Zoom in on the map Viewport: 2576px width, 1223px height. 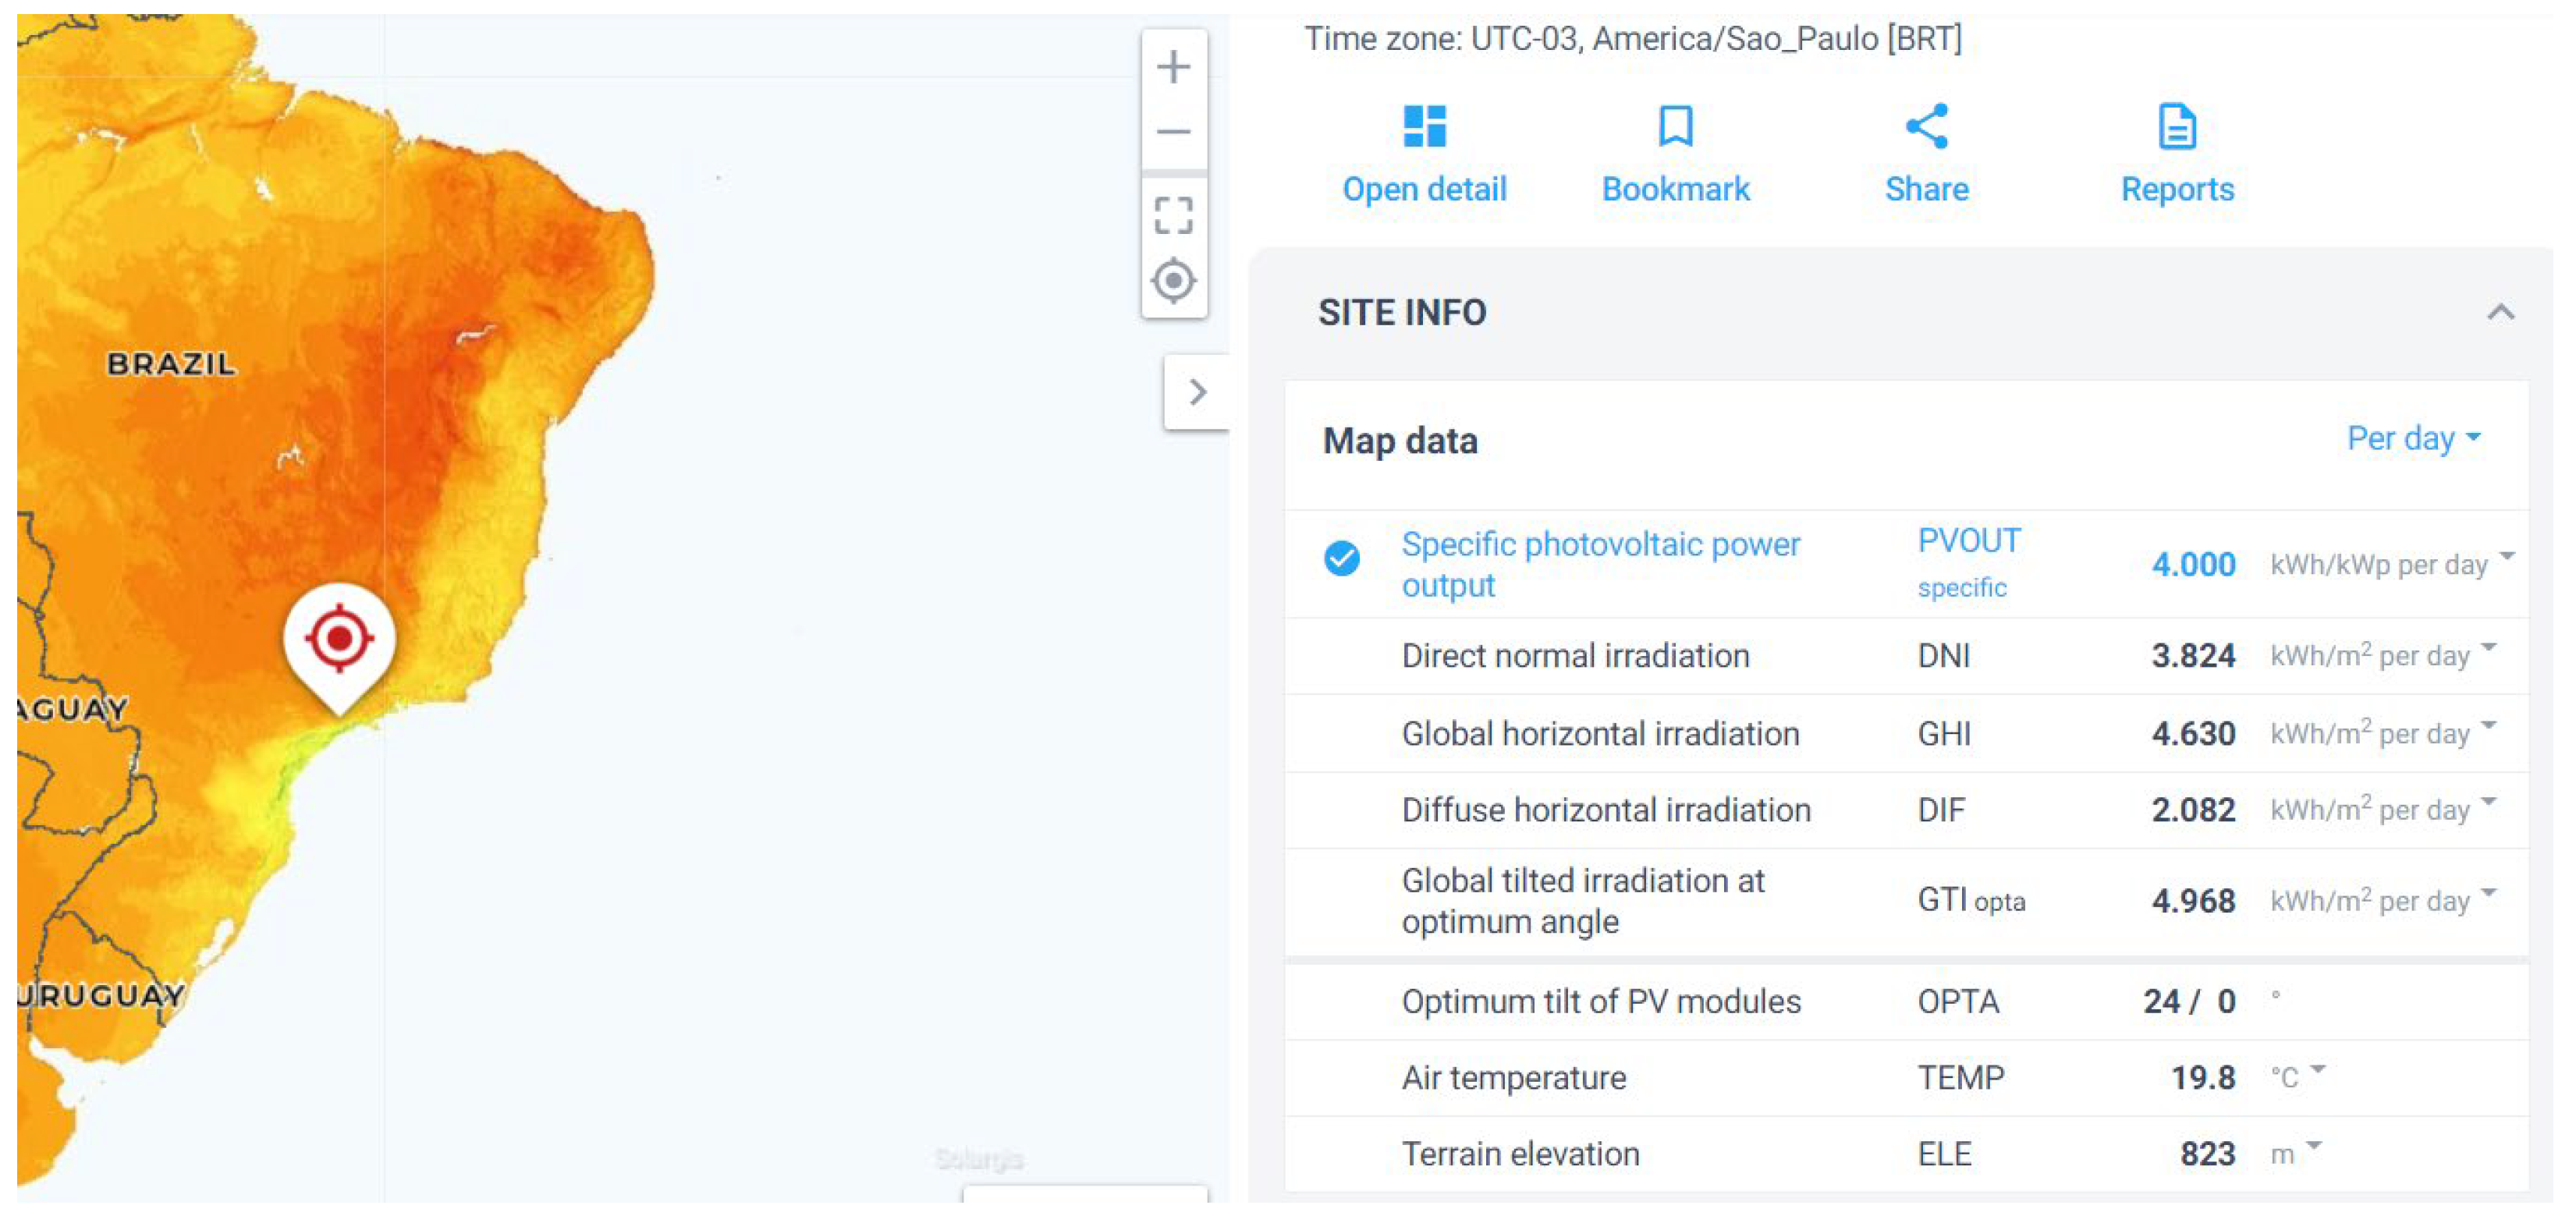(x=1173, y=68)
